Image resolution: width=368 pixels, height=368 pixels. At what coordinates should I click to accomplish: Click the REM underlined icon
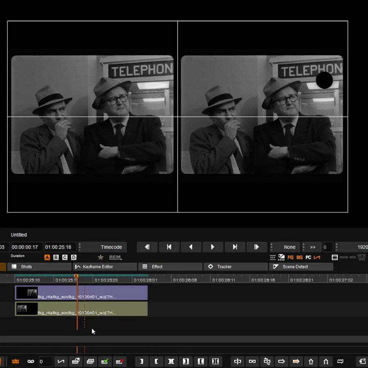(116, 258)
